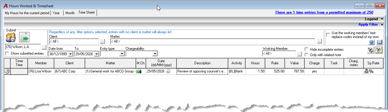Click the green arrow submit document icon
Viewport: 388px width, 112px height.
point(24,37)
